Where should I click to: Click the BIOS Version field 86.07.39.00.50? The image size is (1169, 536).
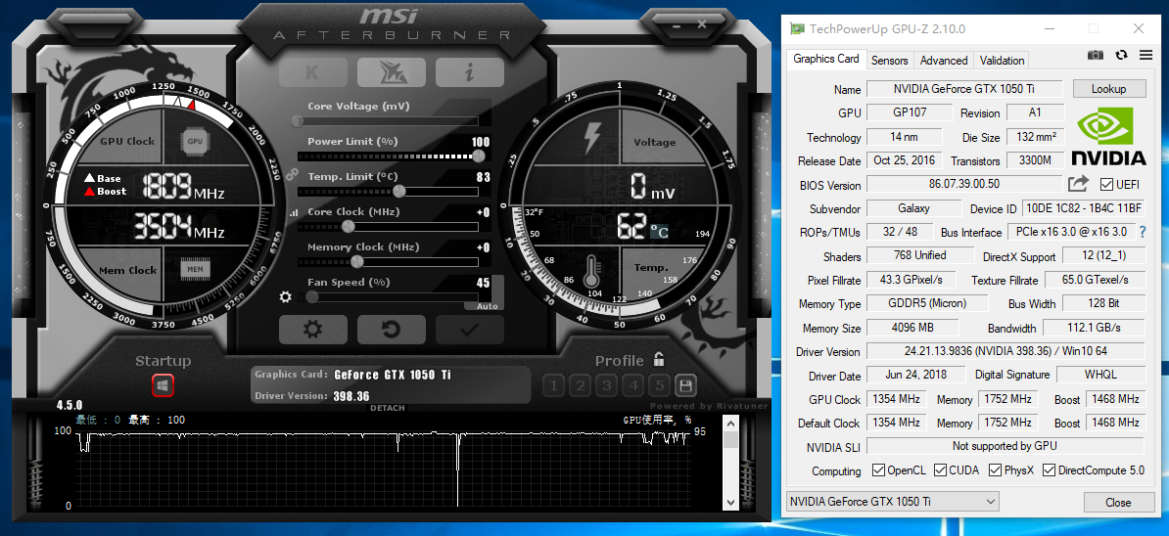[x=964, y=184]
